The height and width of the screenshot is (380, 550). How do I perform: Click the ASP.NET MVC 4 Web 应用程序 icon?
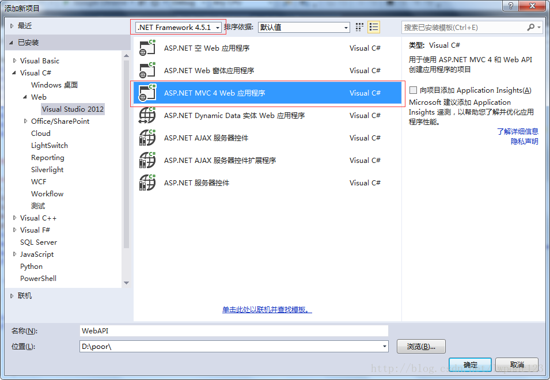[x=147, y=93]
